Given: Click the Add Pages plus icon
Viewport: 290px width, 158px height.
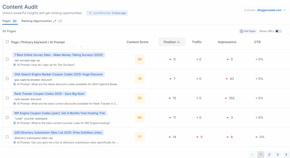Looking at the screenshot, I should pyautogui.click(x=242, y=31).
